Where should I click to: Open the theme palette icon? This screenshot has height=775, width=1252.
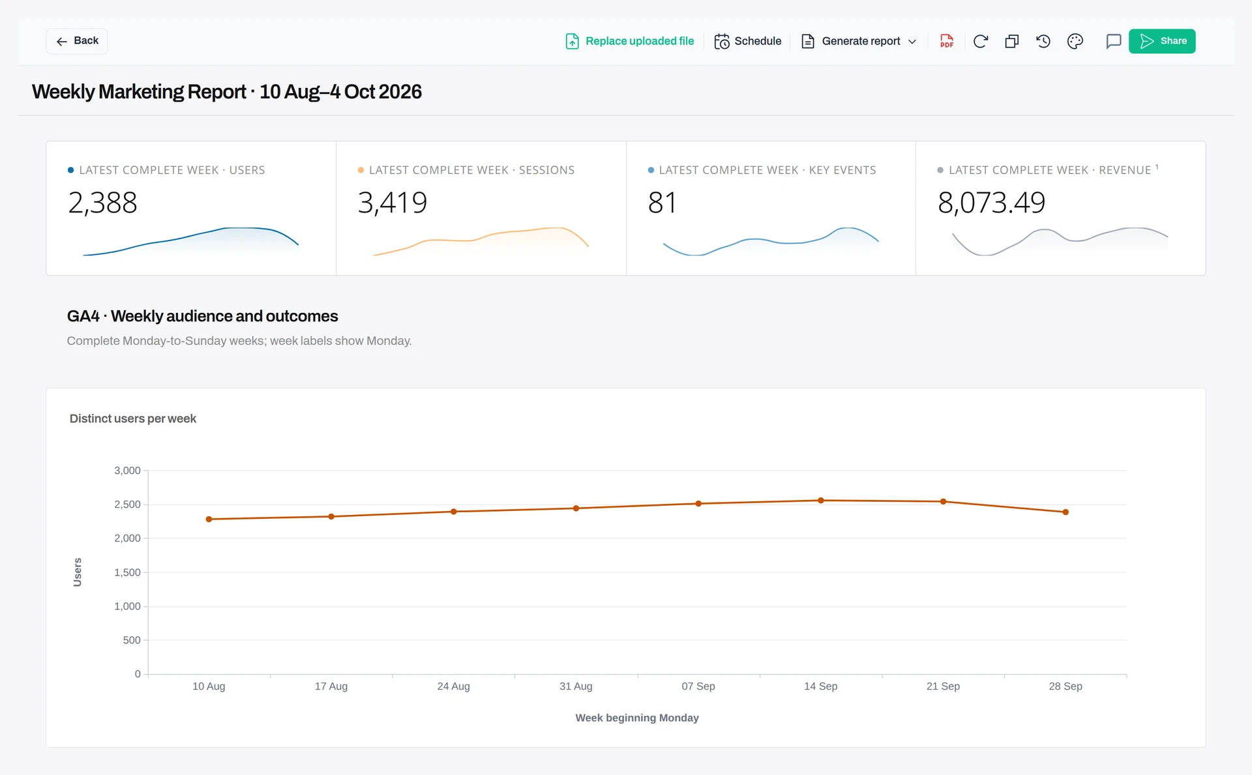[x=1075, y=41]
